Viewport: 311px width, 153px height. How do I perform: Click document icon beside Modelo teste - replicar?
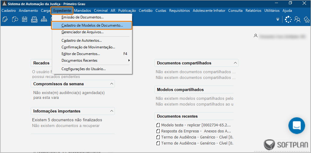click(158, 125)
